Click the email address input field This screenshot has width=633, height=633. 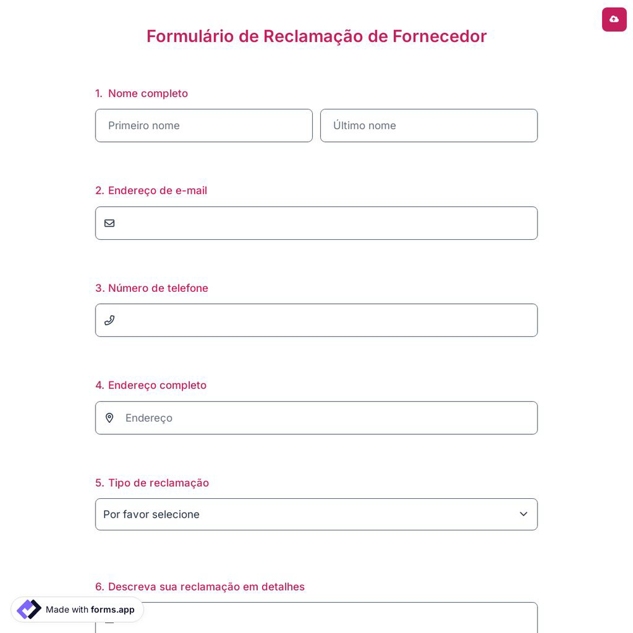(316, 223)
